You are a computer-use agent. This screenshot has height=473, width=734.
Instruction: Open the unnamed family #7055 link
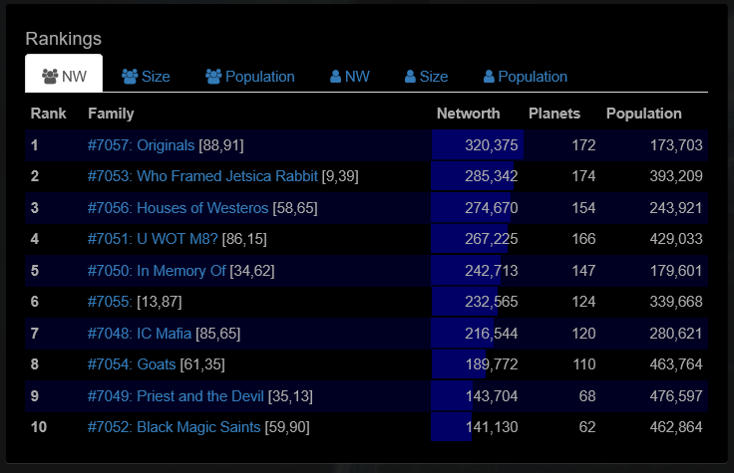point(110,302)
